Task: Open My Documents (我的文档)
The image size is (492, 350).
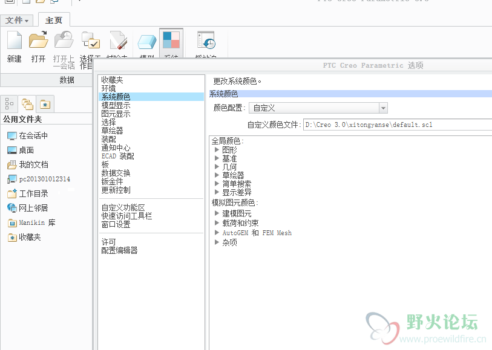Action: coord(28,164)
